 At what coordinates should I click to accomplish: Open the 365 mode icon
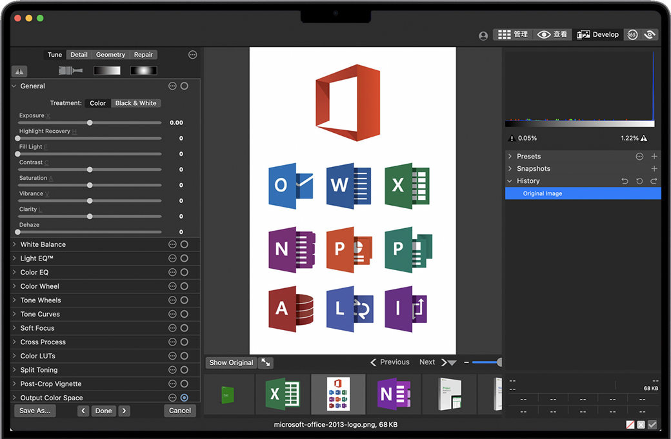pos(632,35)
